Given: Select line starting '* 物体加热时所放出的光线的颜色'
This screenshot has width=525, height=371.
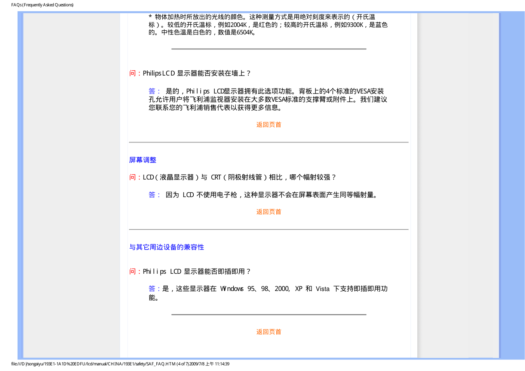Looking at the screenshot, I should click(x=262, y=17).
